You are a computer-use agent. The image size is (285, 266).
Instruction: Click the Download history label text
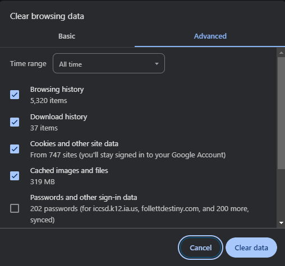coord(58,117)
